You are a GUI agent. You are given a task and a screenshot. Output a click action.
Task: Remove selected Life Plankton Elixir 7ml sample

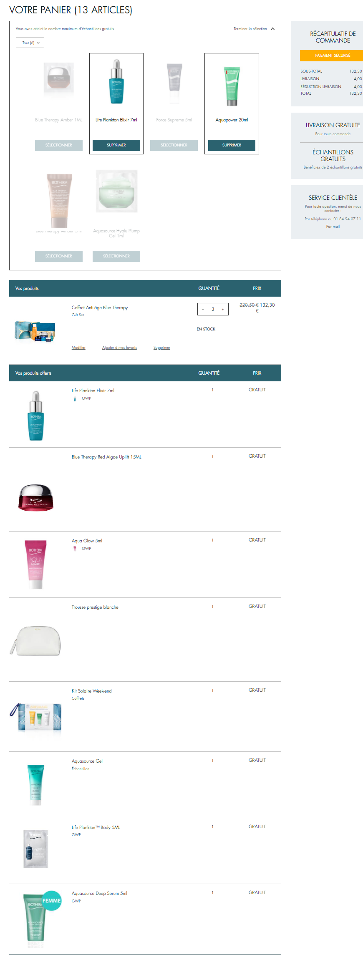[x=116, y=145]
